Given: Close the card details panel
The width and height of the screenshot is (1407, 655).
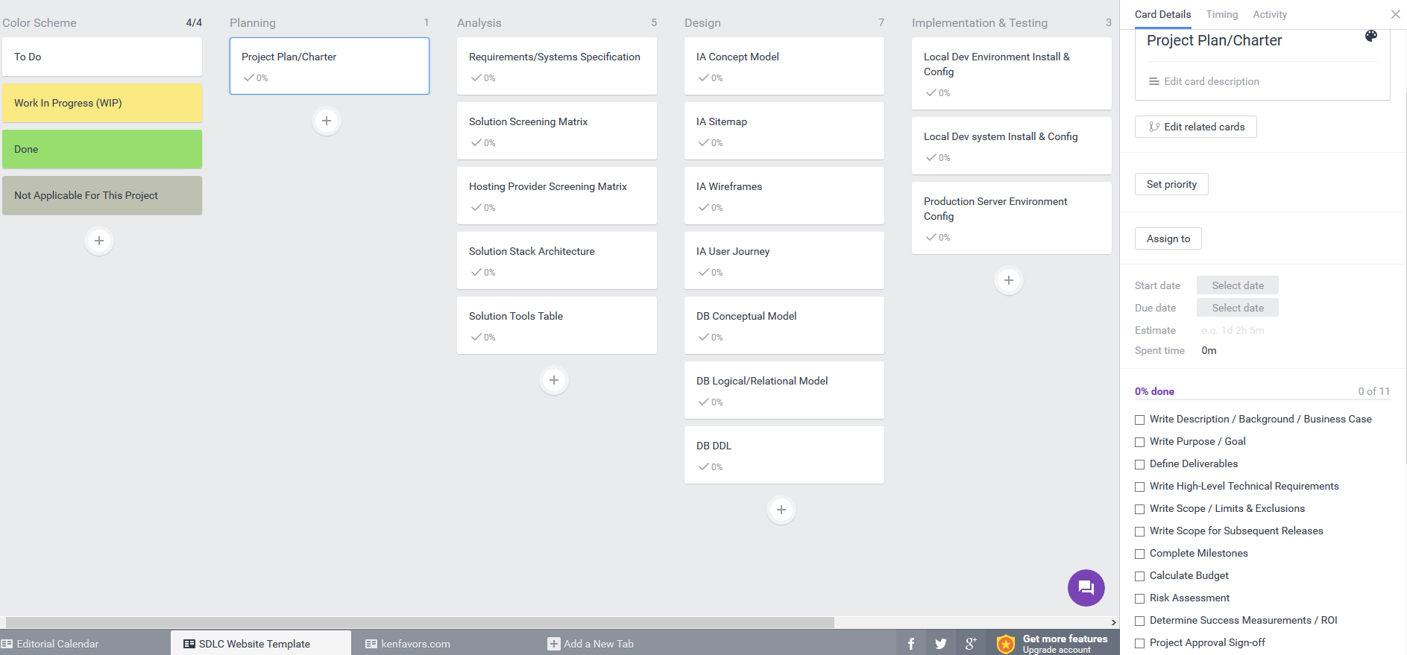Looking at the screenshot, I should coord(1396,14).
